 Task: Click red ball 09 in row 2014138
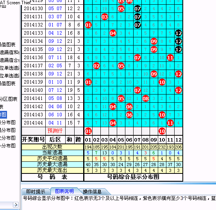coord(154,74)
